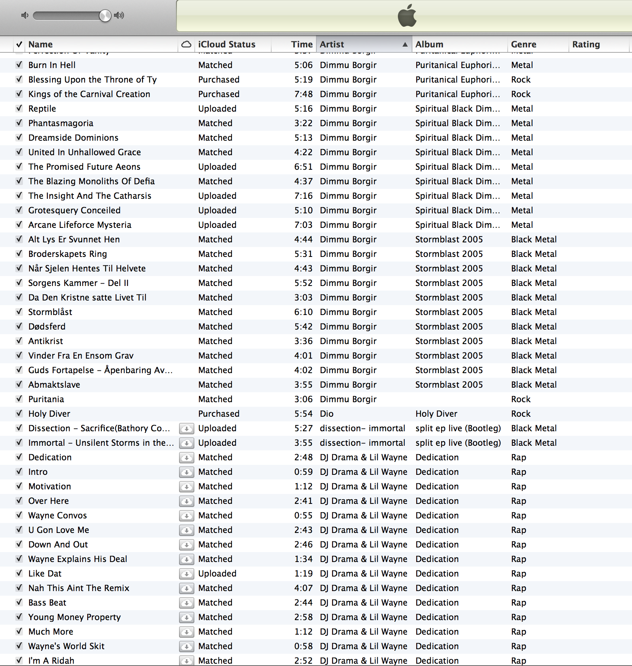632x666 pixels.
Task: Download Wayne's World Skit track
Action: 187,647
